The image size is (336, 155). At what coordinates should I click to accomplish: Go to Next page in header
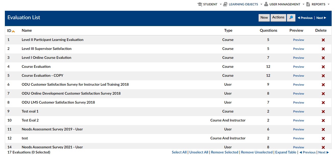(321, 18)
